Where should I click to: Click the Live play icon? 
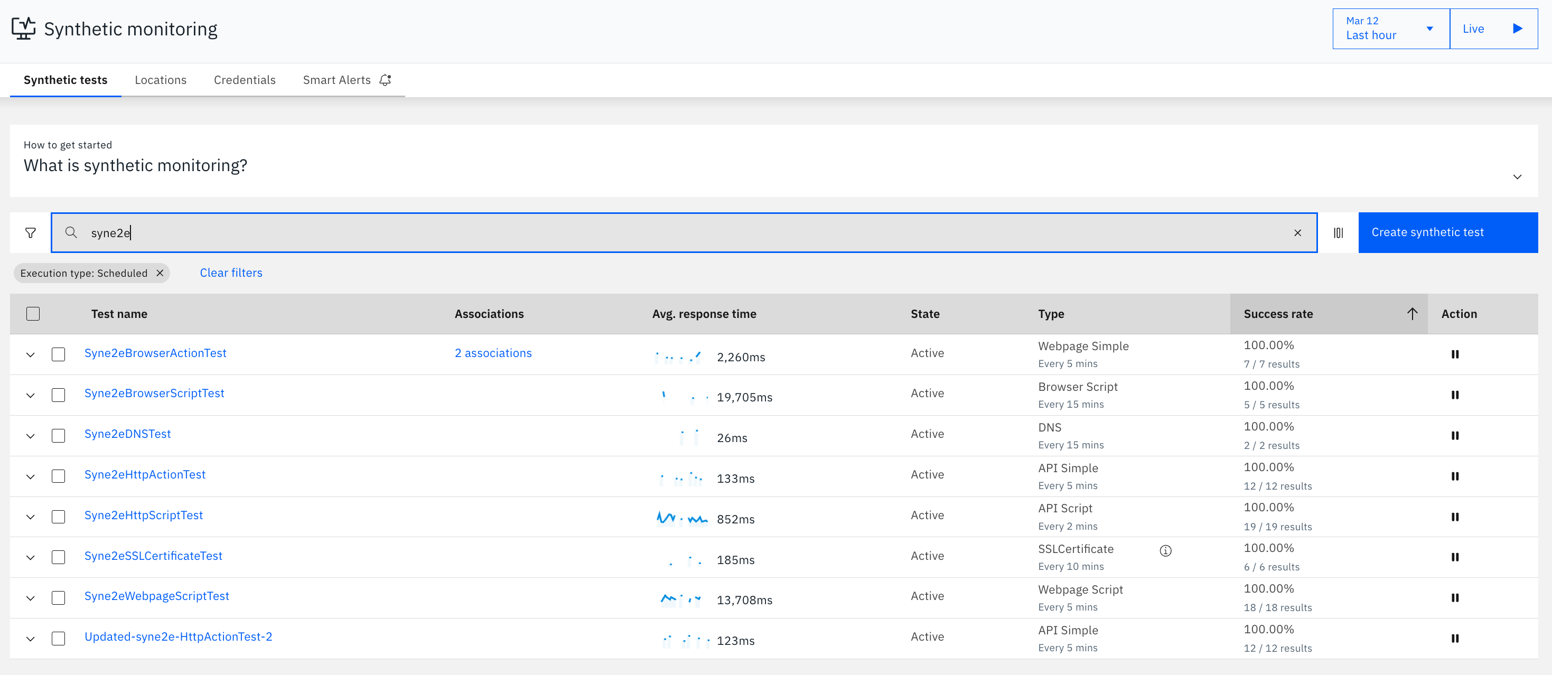click(x=1518, y=29)
